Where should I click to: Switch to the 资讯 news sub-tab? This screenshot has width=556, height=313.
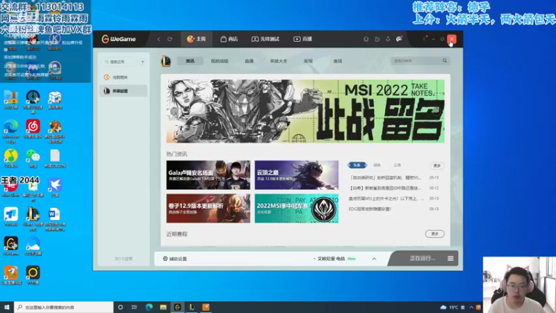tap(190, 61)
